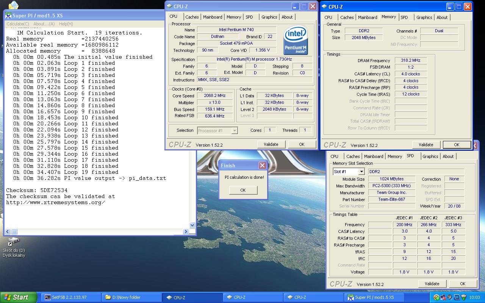Click OK in the SPD tab window

(463, 284)
